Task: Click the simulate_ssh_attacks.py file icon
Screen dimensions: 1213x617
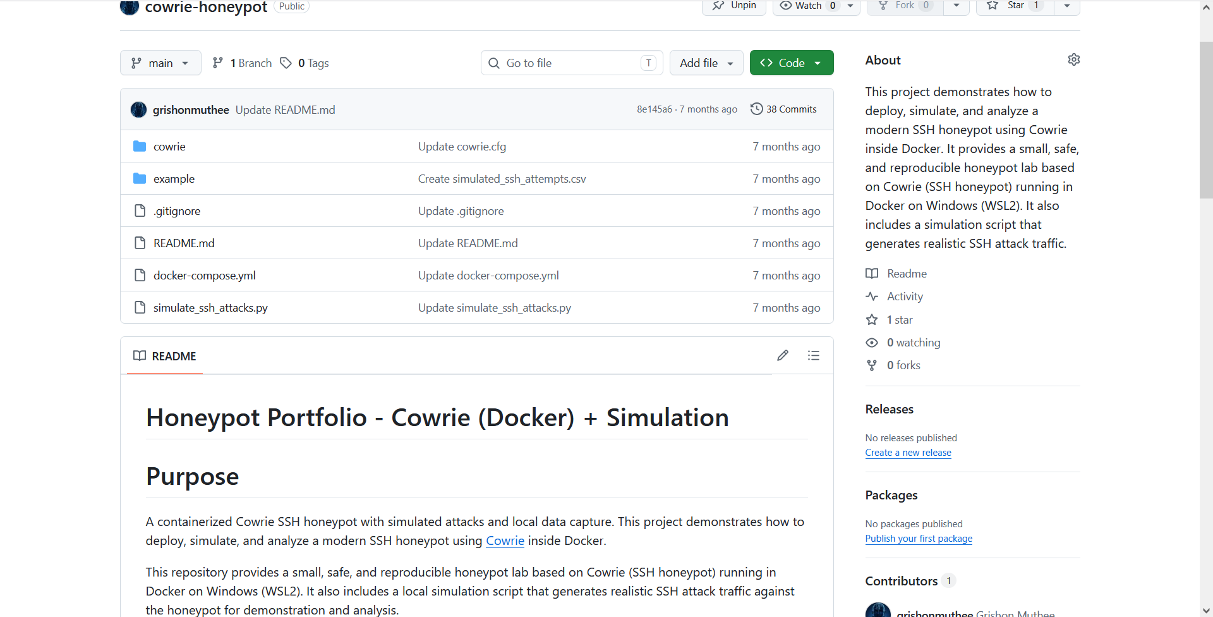Action: click(140, 307)
